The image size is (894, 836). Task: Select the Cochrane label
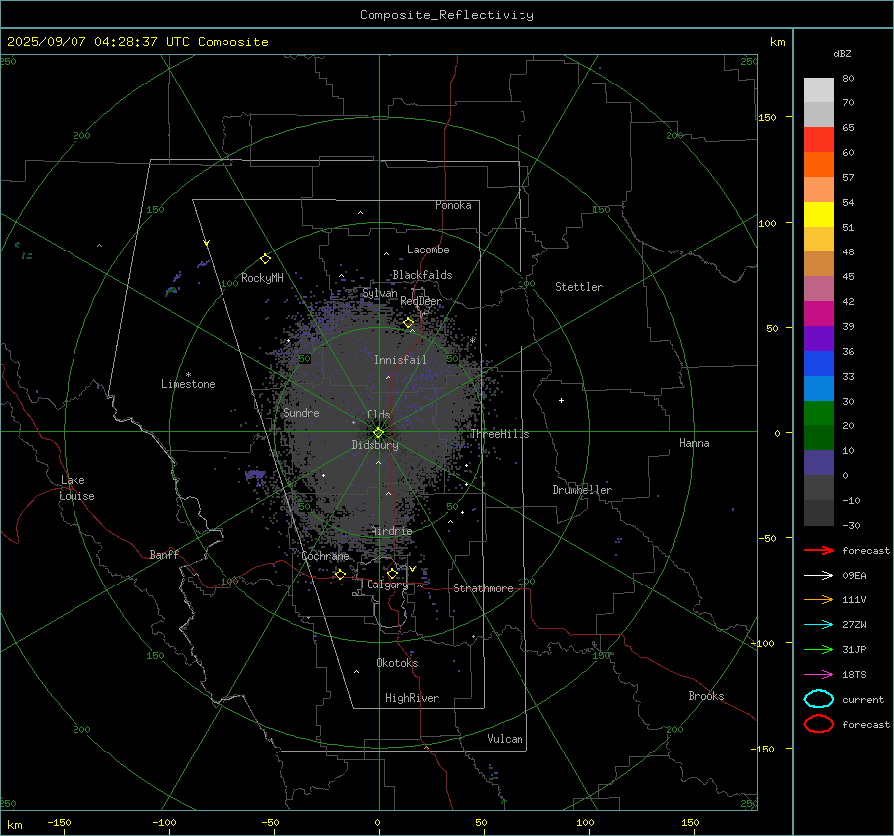[325, 556]
